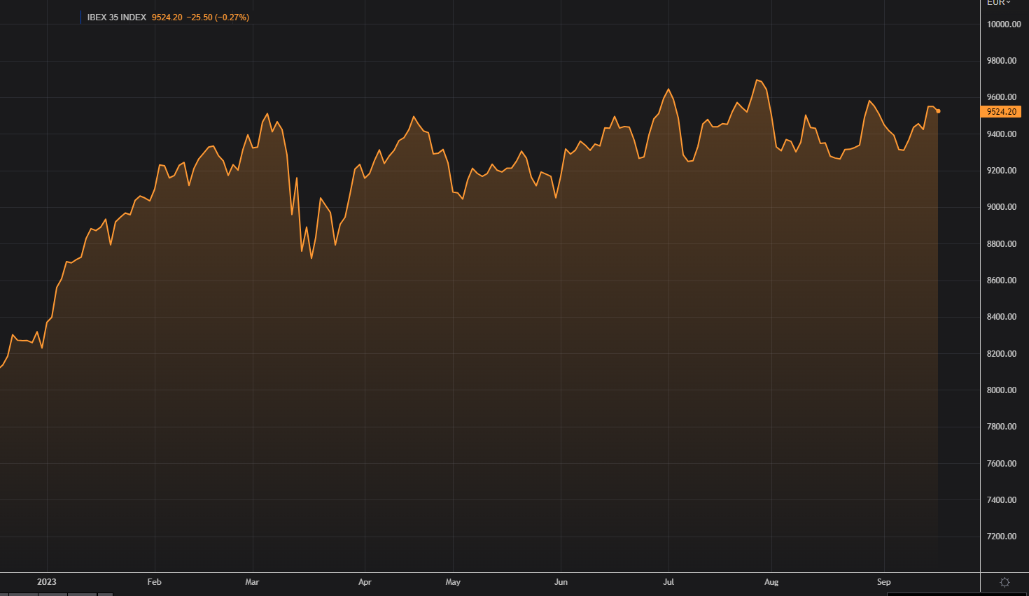Click the Sep label on time axis
Screen dimensions: 1029x596
(x=884, y=582)
